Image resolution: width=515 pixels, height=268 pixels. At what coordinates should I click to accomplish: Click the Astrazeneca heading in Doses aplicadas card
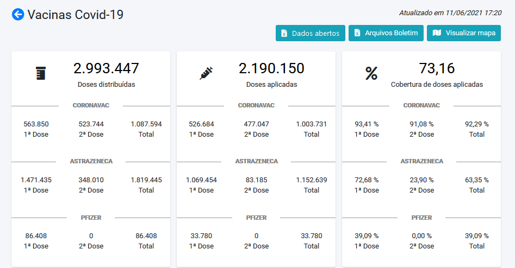tap(256, 161)
